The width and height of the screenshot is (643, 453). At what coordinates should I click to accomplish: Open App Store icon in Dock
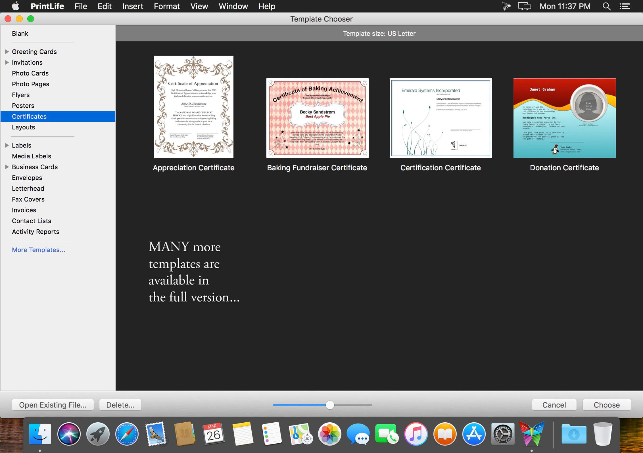point(474,434)
